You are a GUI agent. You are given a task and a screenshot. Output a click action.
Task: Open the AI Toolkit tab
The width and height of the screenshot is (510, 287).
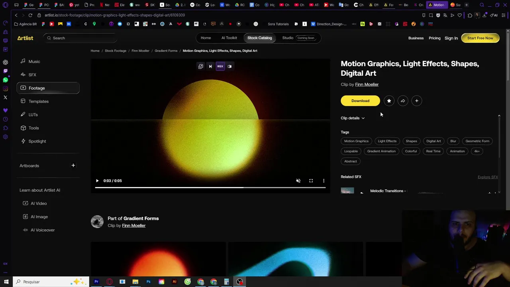[229, 38]
